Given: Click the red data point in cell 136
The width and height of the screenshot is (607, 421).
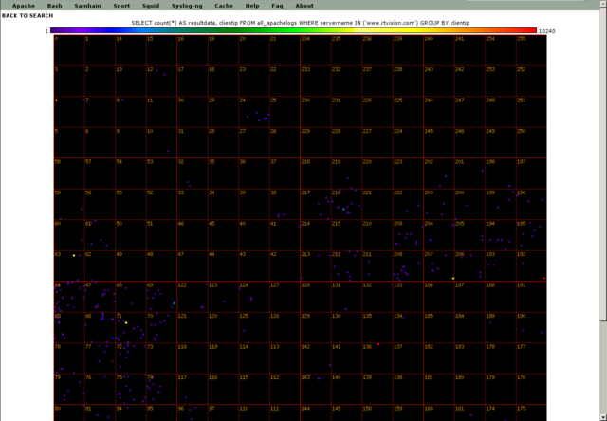Looking at the screenshot, I should coord(378,344).
